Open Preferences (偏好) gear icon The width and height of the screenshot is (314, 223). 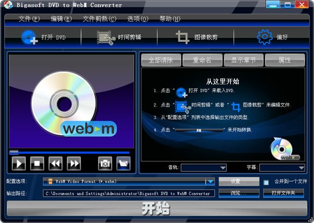(x=264, y=37)
